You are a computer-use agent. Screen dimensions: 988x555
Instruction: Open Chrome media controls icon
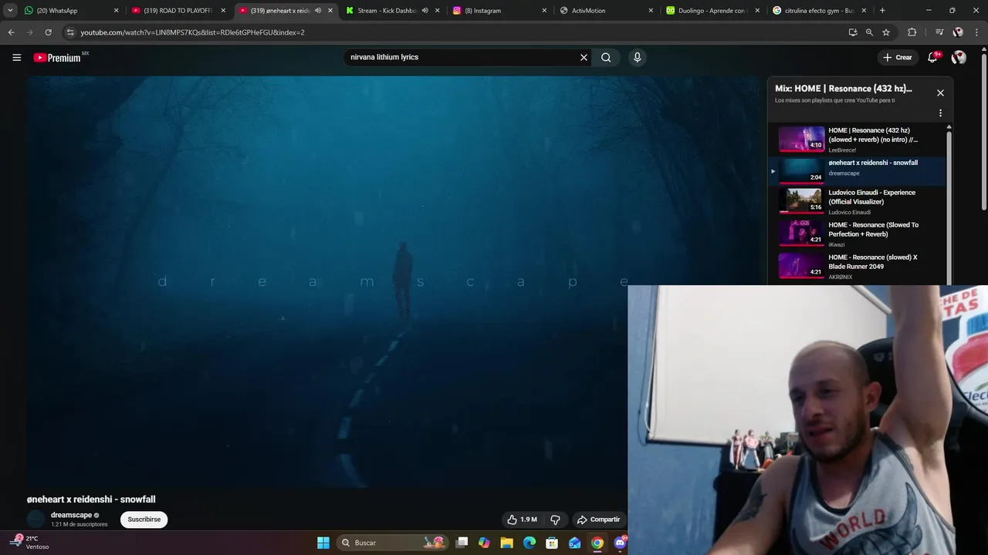point(939,32)
